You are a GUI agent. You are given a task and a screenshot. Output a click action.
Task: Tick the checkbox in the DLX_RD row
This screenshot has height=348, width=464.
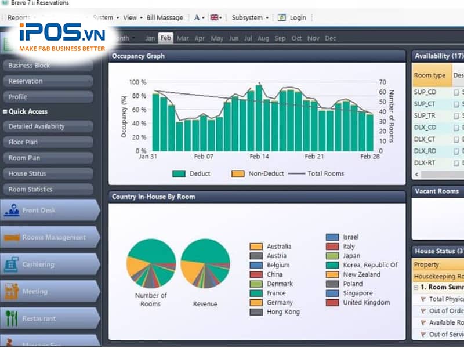pyautogui.click(x=456, y=151)
